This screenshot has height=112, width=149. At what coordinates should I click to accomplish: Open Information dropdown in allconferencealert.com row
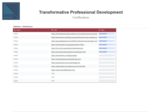pyautogui.click(x=107, y=52)
